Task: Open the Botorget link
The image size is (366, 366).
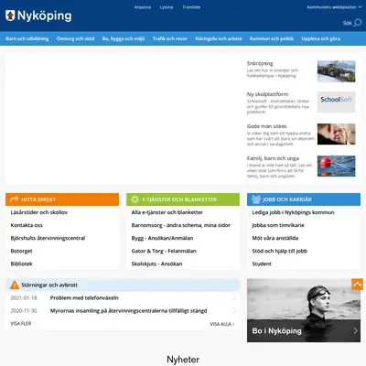Action: [x=21, y=251]
